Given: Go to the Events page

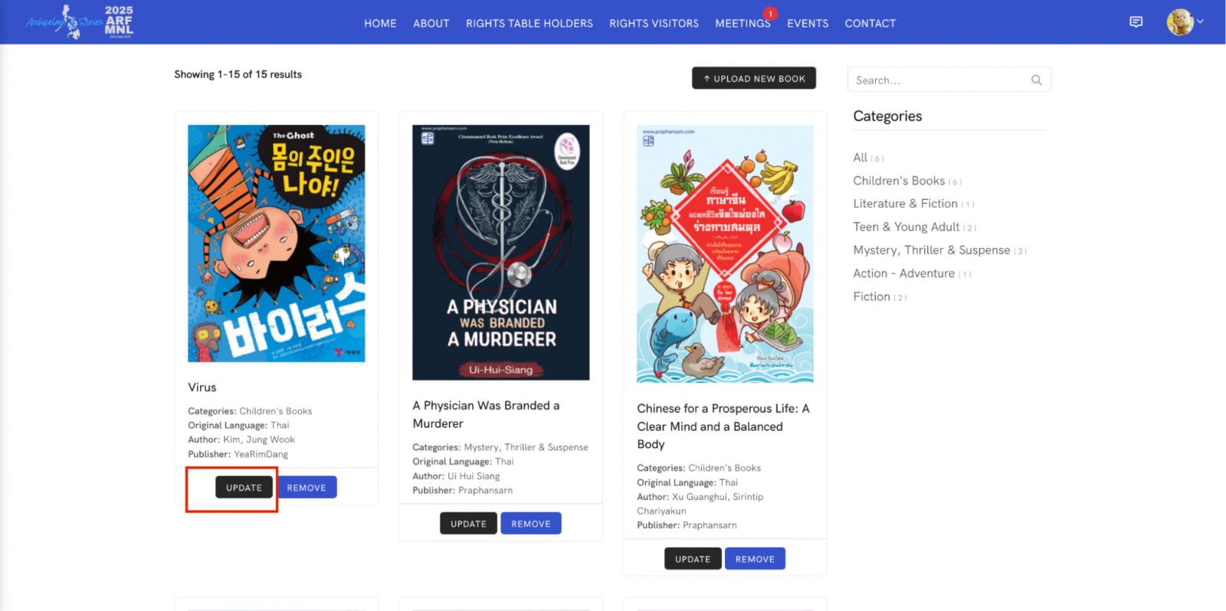Looking at the screenshot, I should [807, 24].
